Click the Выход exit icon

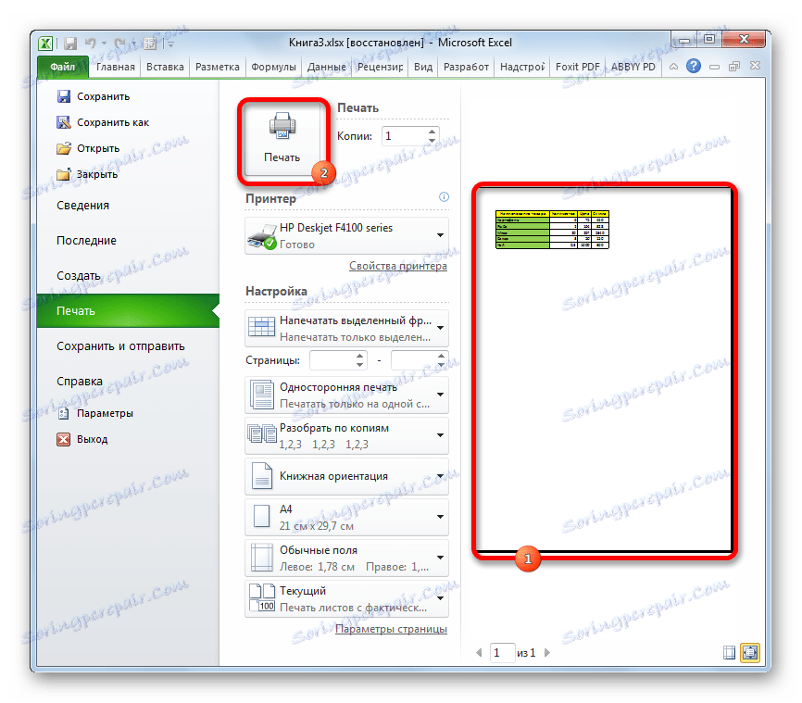(x=64, y=439)
